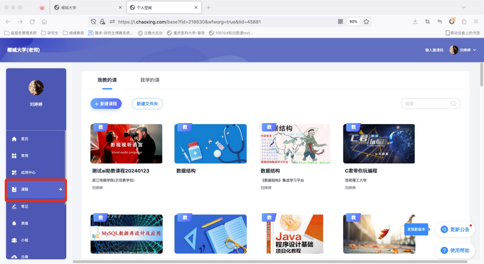
Task: Open the browser tab list chevron
Action: [x=464, y=8]
